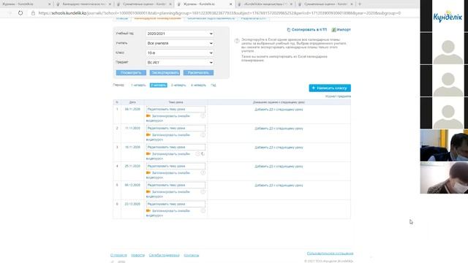468x263 pixels.
Task: Click the video camera icon in the 25.11.2020 row
Action: click(x=148, y=172)
